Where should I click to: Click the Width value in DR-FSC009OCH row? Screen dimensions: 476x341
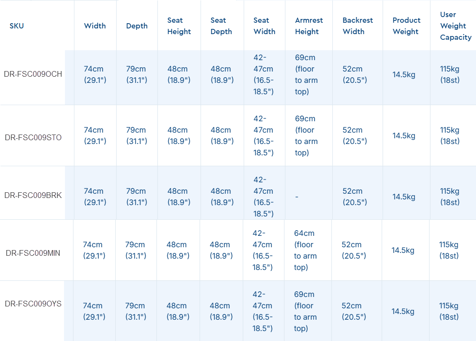[95, 74]
